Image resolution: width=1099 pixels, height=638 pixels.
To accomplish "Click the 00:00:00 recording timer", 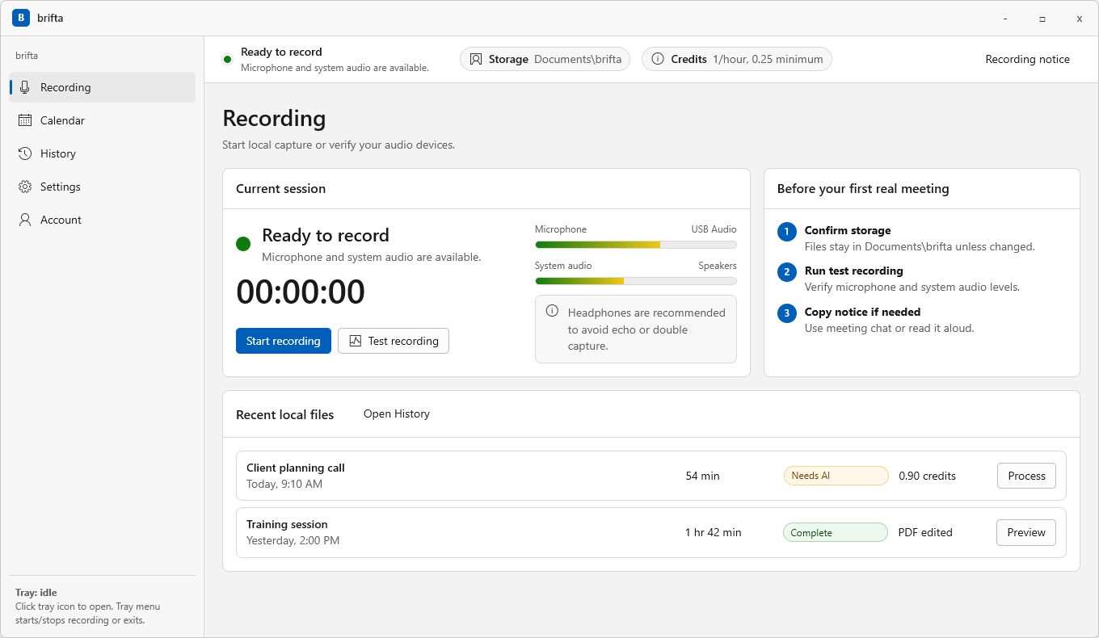I will point(301,292).
